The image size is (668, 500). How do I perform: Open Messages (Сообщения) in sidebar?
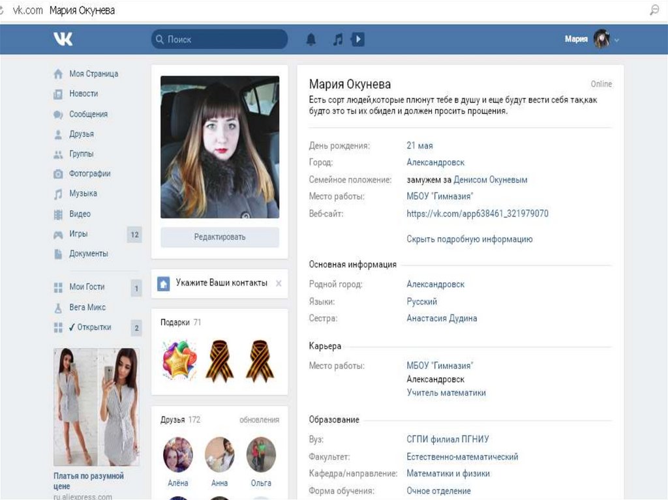coord(88,114)
